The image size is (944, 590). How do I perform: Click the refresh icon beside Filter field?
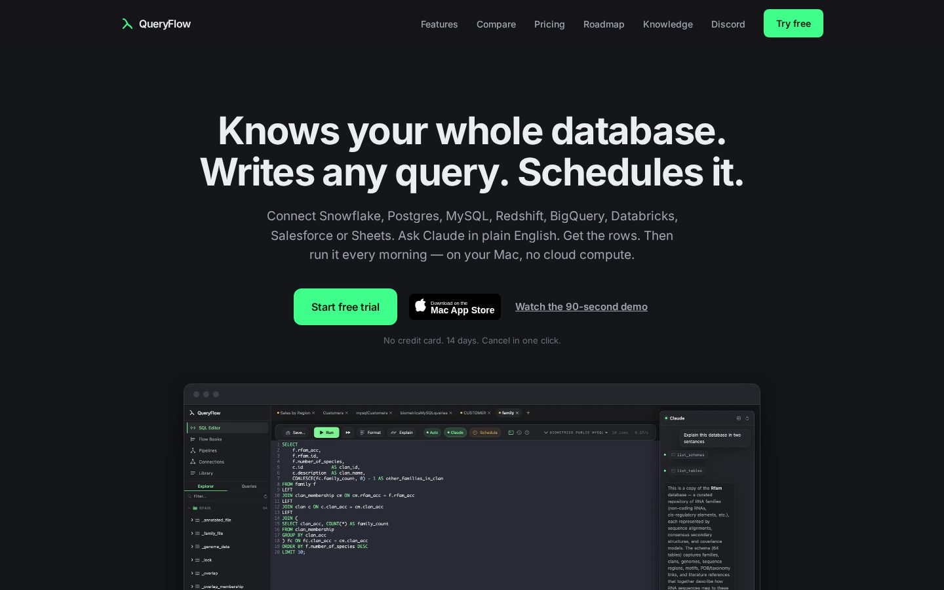[265, 496]
